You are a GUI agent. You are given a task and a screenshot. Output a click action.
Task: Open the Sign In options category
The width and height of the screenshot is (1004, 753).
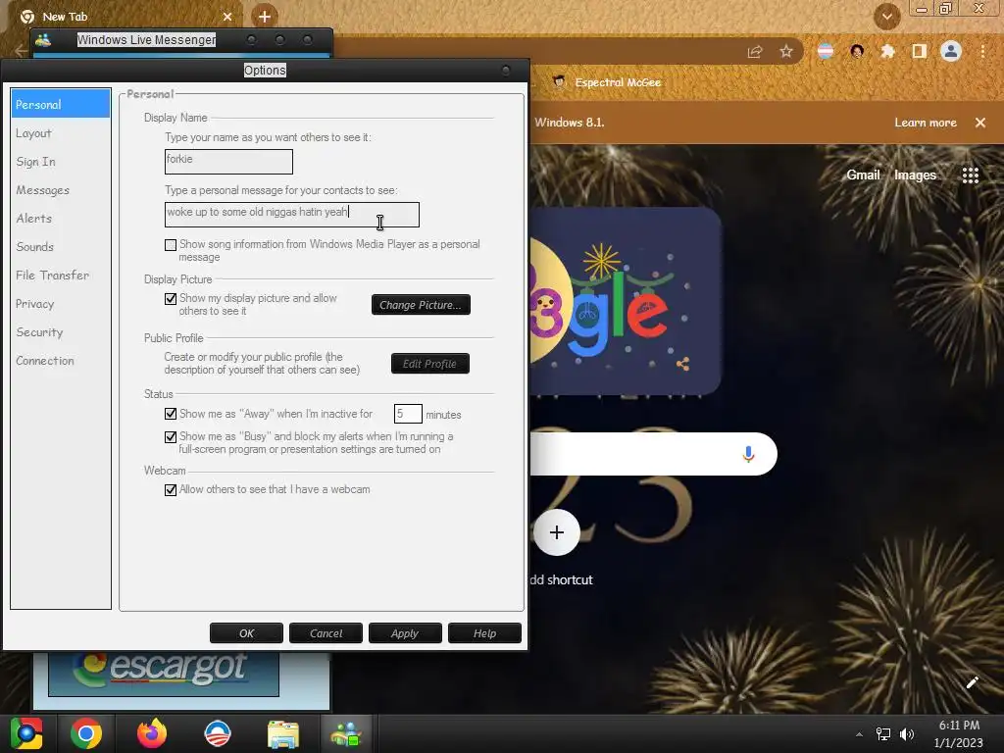(x=36, y=162)
